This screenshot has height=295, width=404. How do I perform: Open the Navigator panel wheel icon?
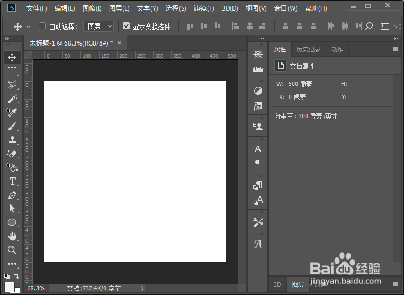tap(258, 55)
